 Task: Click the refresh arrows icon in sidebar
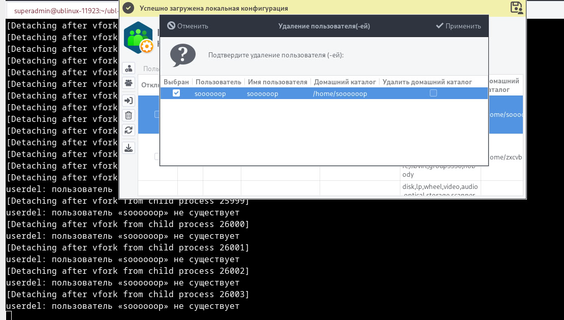tap(129, 130)
